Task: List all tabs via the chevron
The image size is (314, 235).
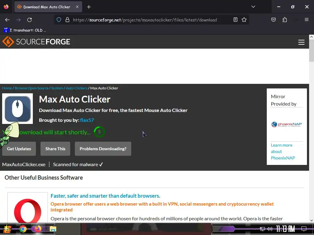Action: tap(253, 7)
